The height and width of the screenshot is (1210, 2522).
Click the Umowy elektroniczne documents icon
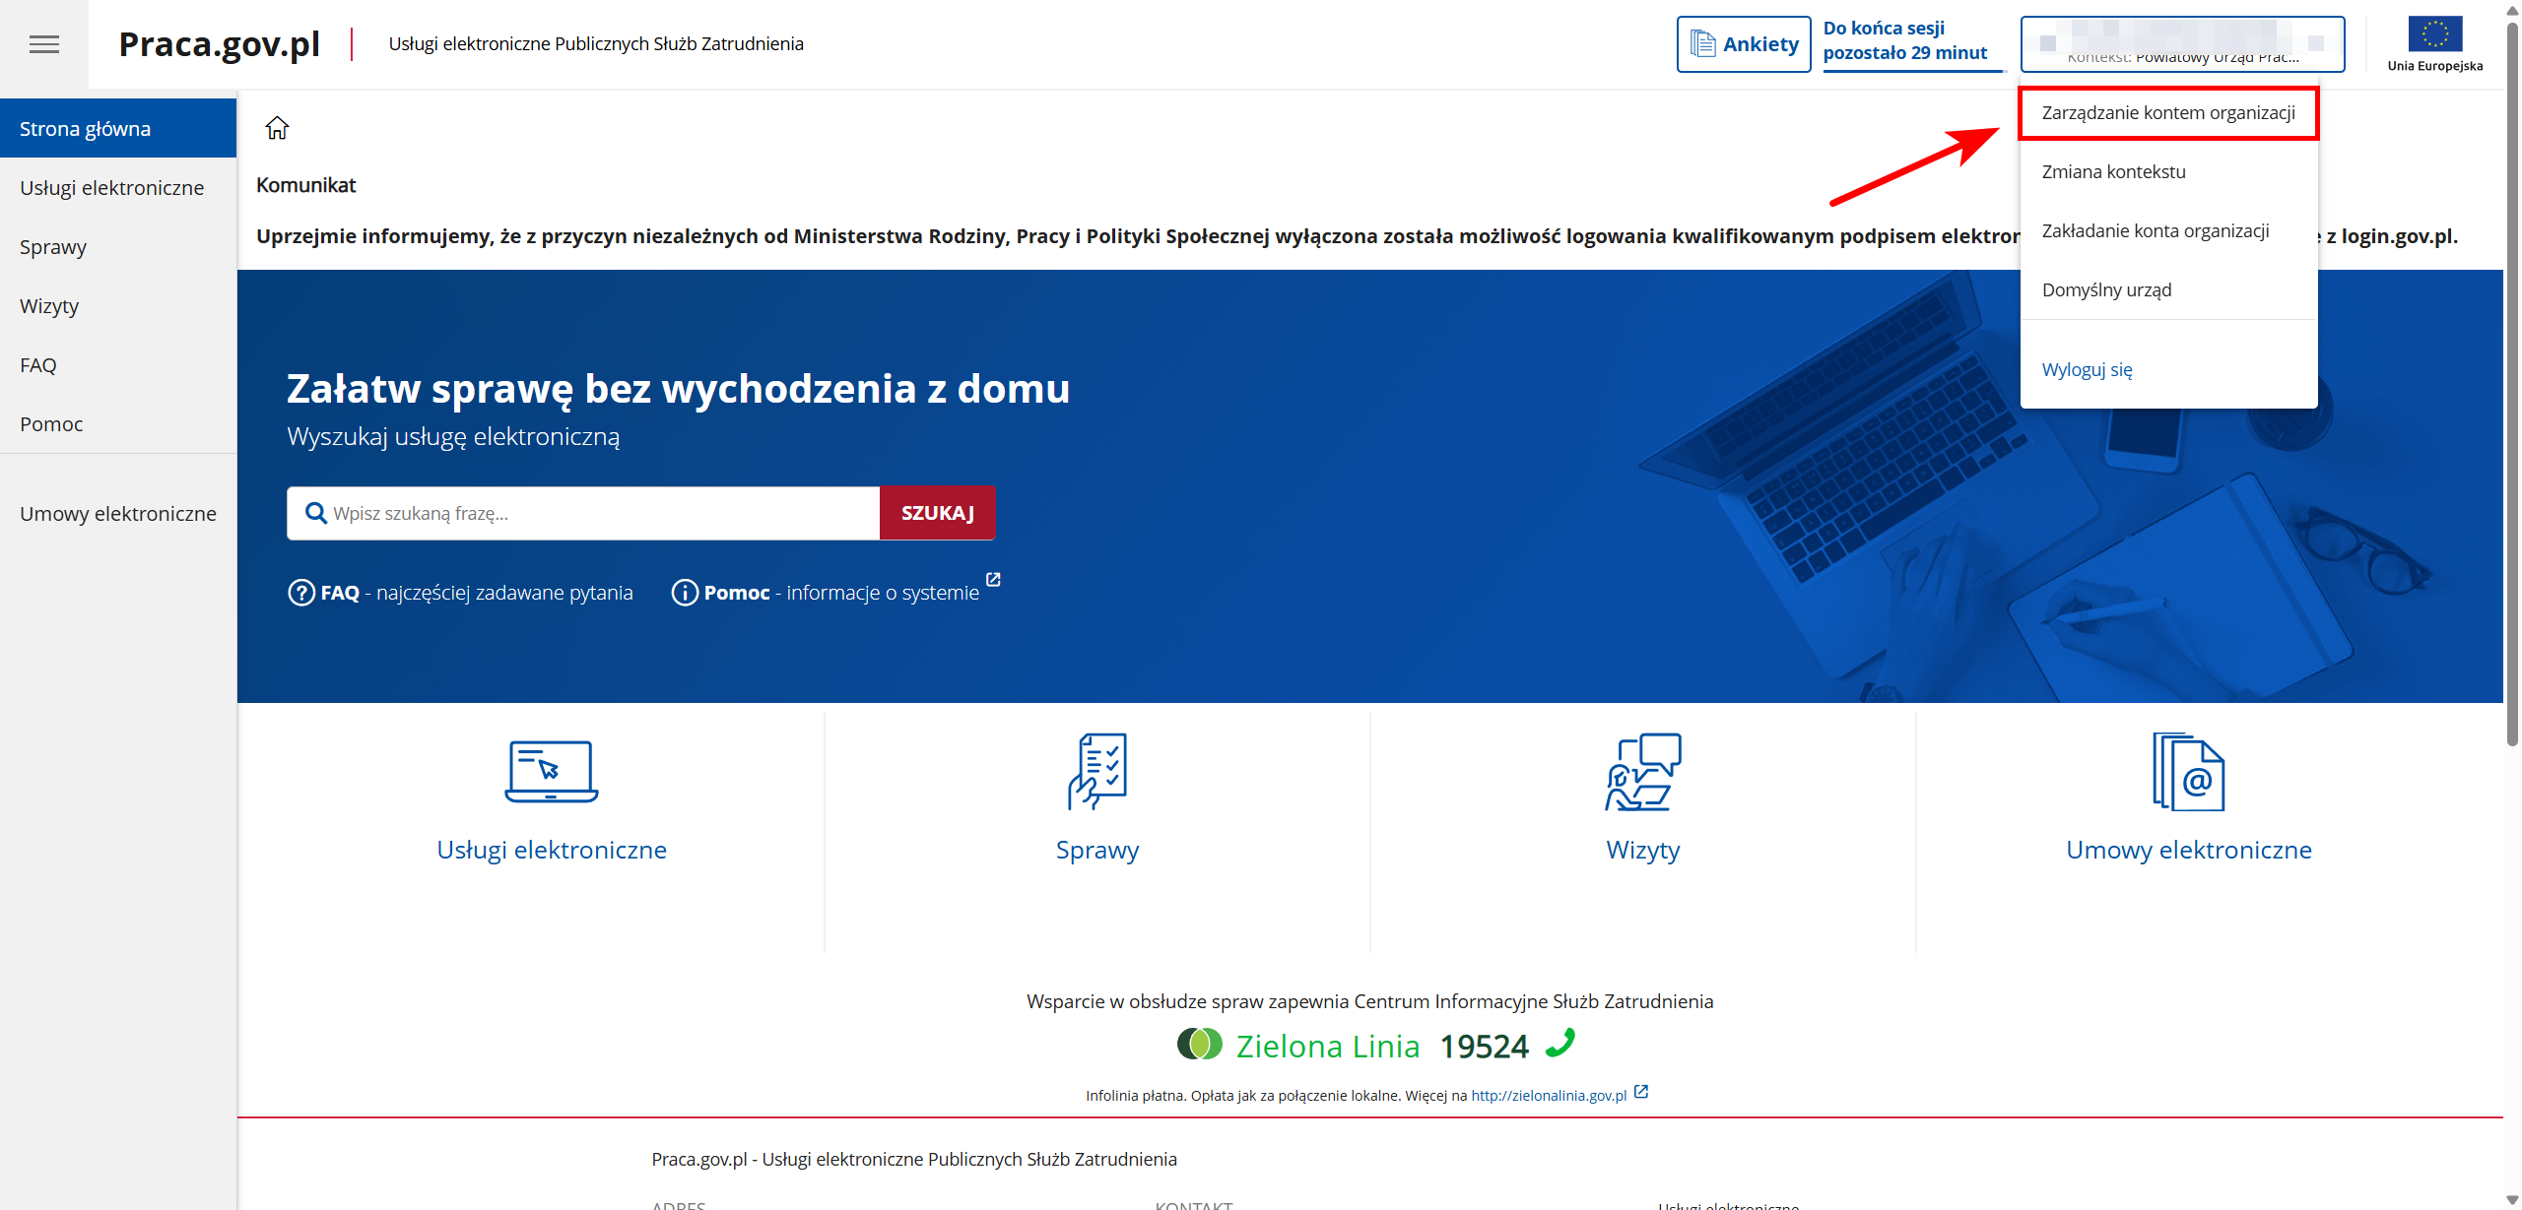pos(2189,772)
